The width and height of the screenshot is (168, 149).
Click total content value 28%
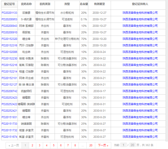pos(84,65)
